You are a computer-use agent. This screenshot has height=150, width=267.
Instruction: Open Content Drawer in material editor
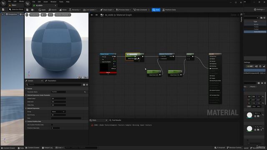pyautogui.click(x=33, y=148)
